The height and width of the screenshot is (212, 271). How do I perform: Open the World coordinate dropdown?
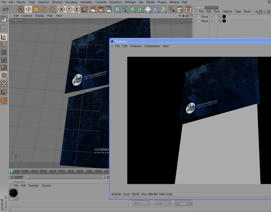(141, 204)
